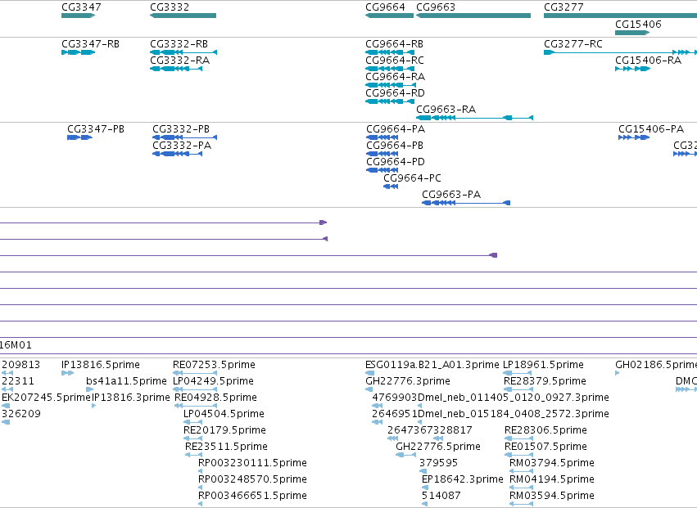Select the 326209 EST glyph

pos(6,422)
